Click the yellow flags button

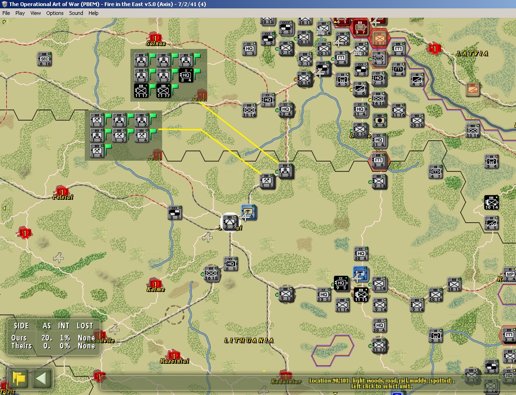20,379
